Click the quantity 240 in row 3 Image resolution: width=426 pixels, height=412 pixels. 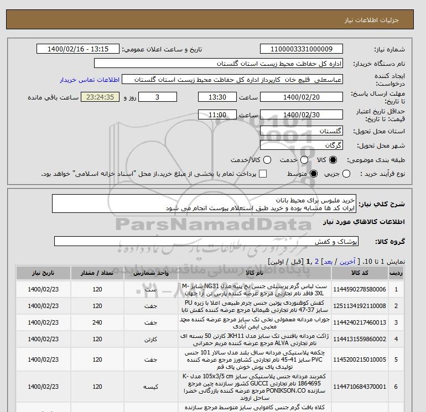pyautogui.click(x=97, y=322)
